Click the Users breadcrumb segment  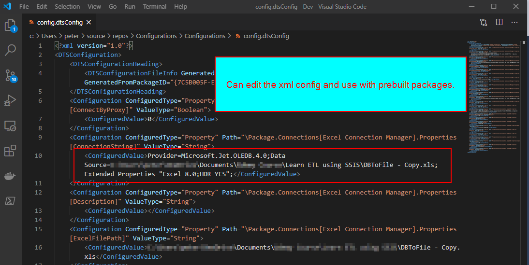(49, 36)
